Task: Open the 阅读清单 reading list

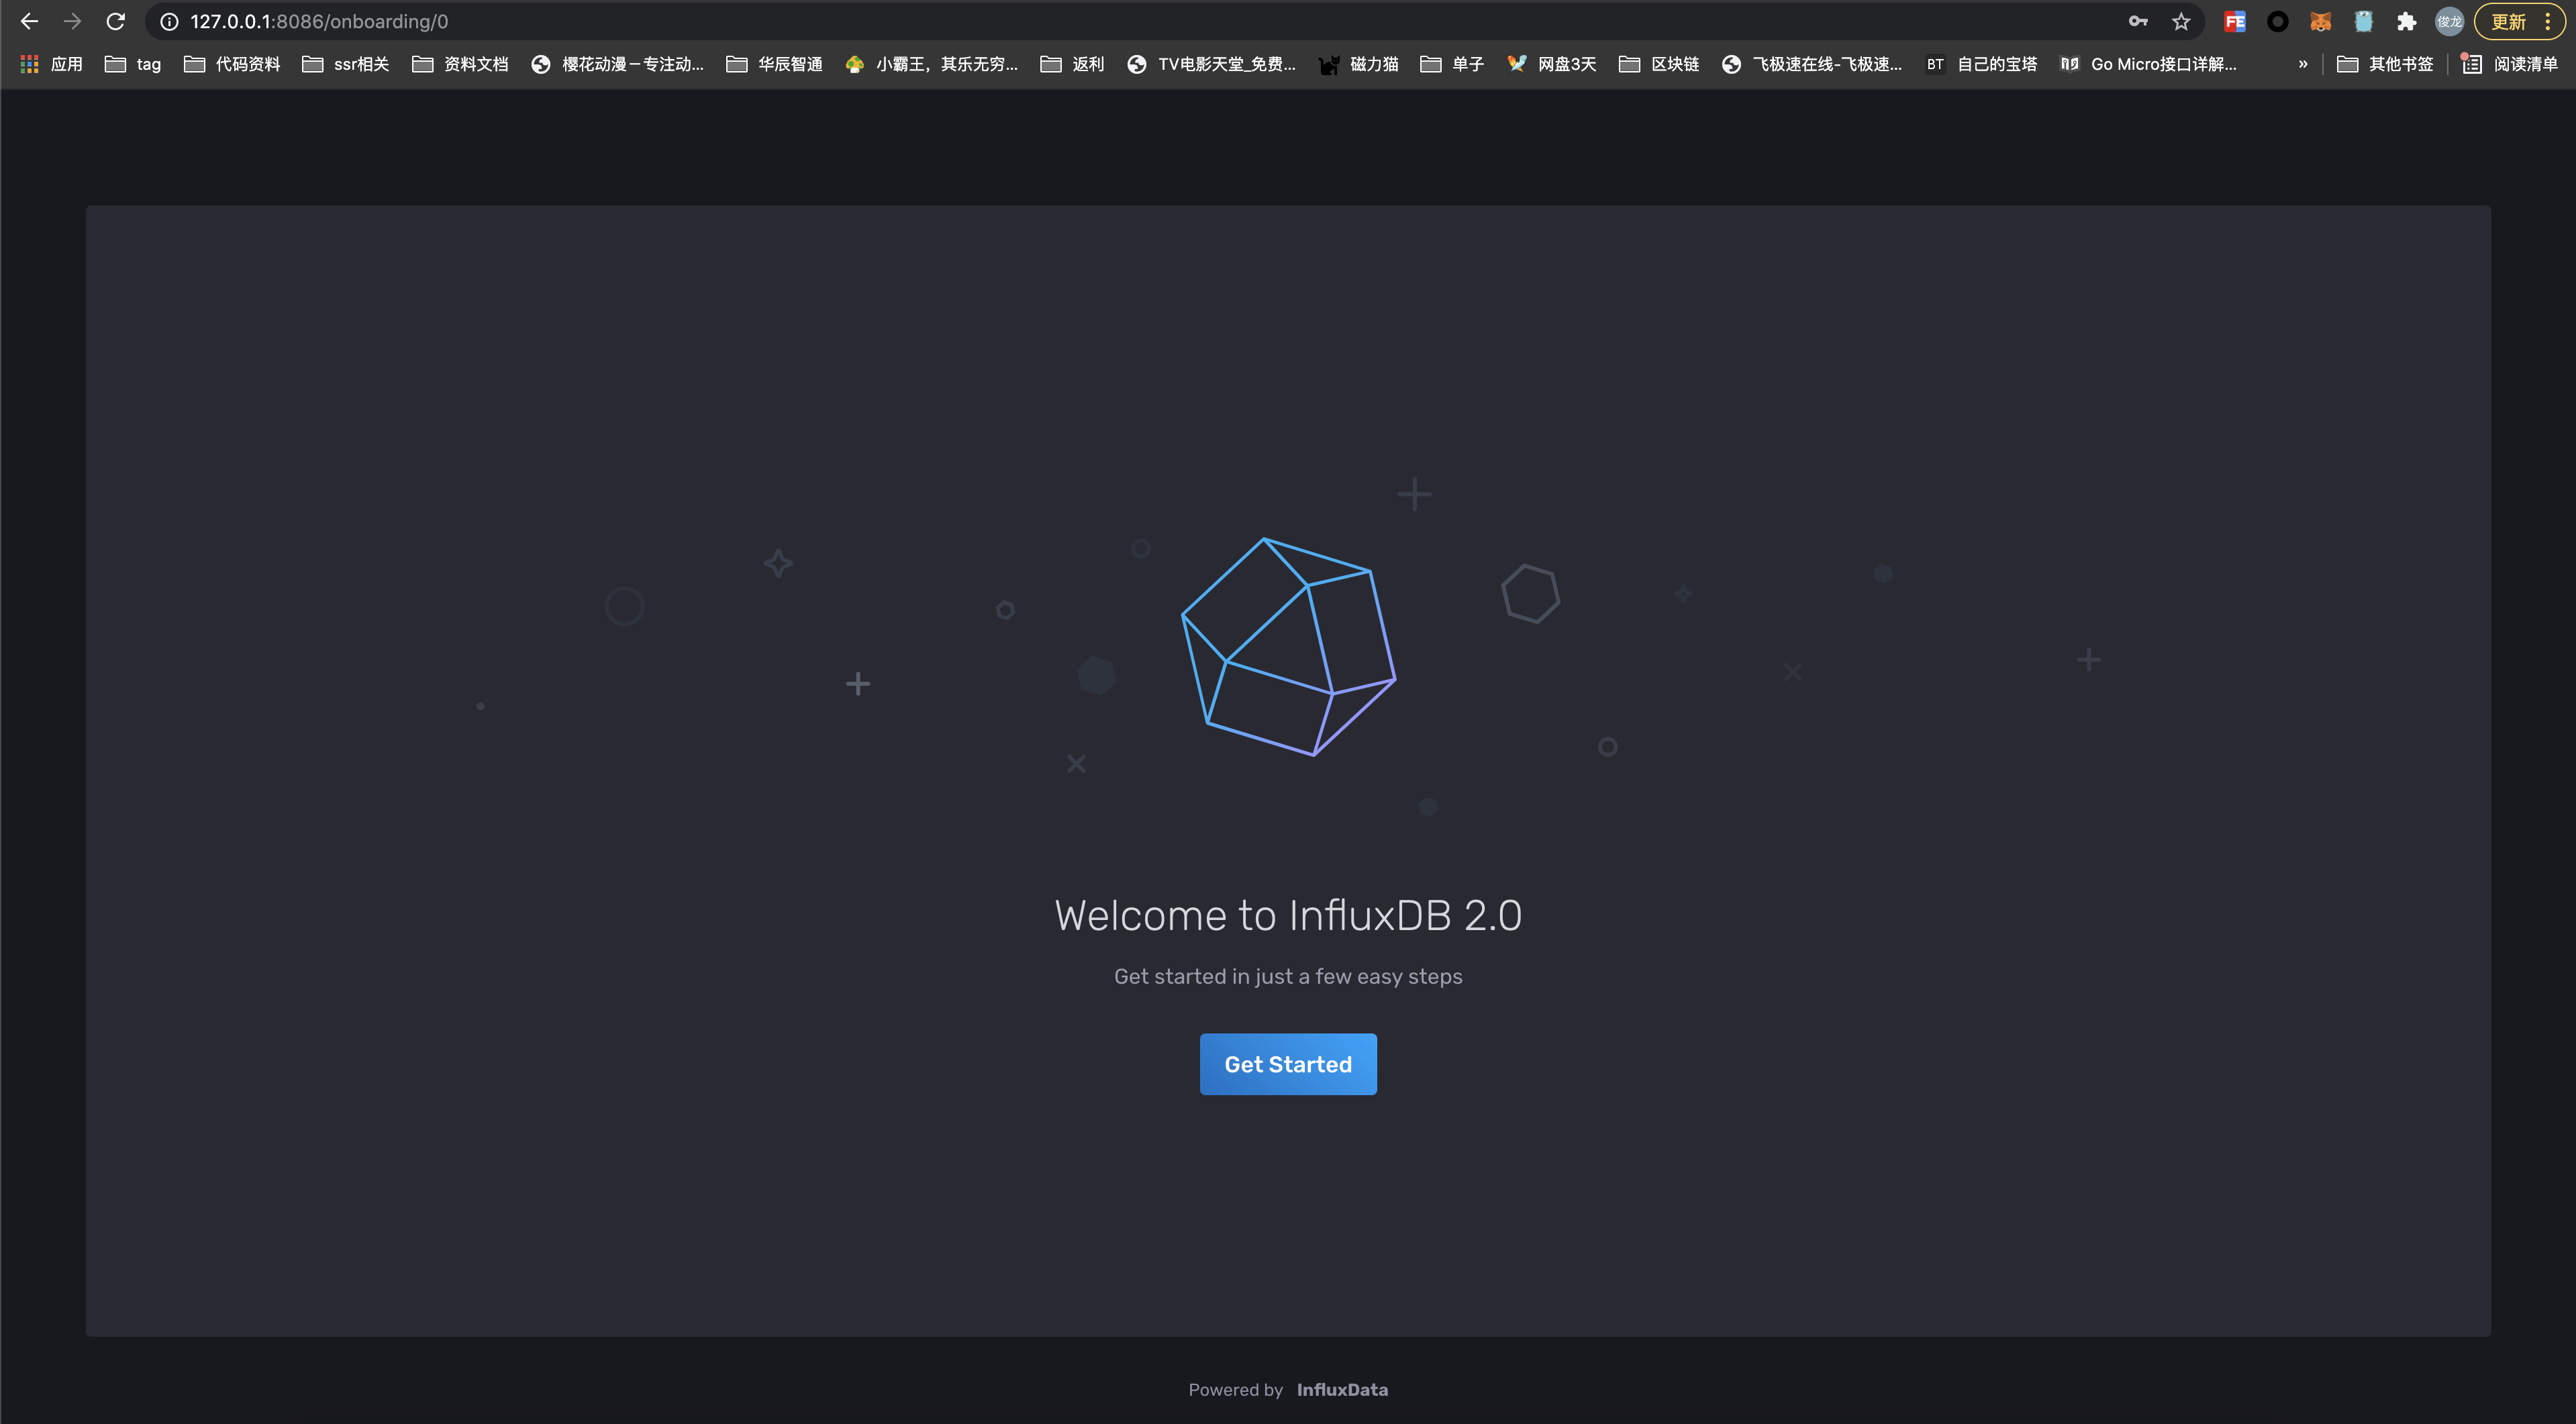Action: click(x=2509, y=64)
